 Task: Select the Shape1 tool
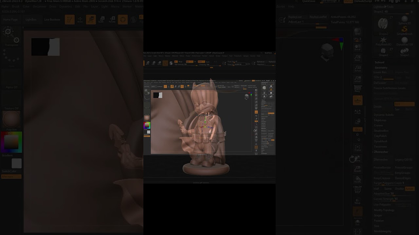point(405,52)
